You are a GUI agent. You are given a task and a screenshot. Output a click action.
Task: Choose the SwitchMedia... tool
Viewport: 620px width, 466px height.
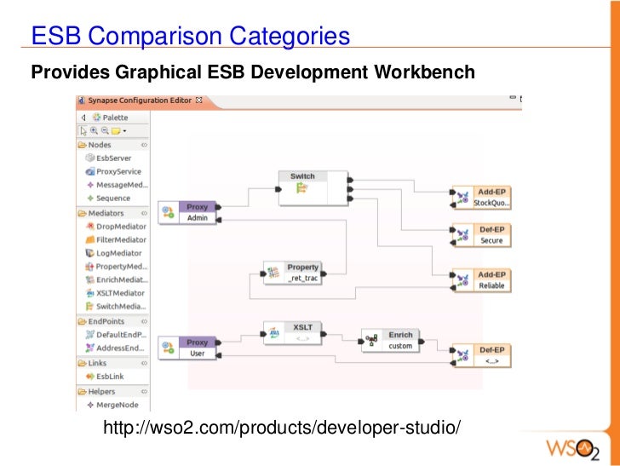pos(116,307)
